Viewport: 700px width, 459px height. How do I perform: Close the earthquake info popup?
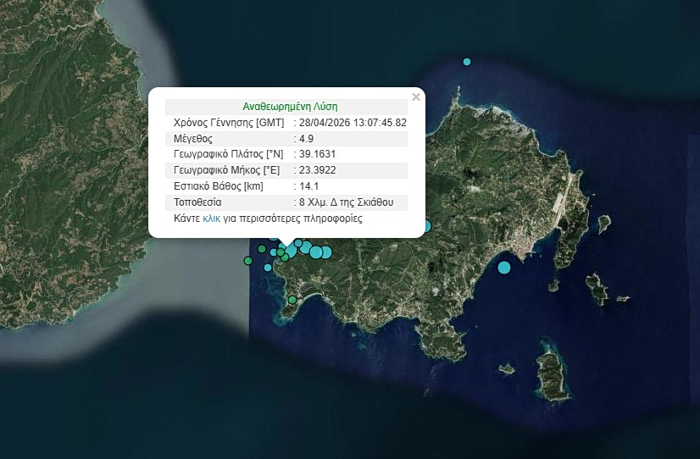click(x=415, y=97)
